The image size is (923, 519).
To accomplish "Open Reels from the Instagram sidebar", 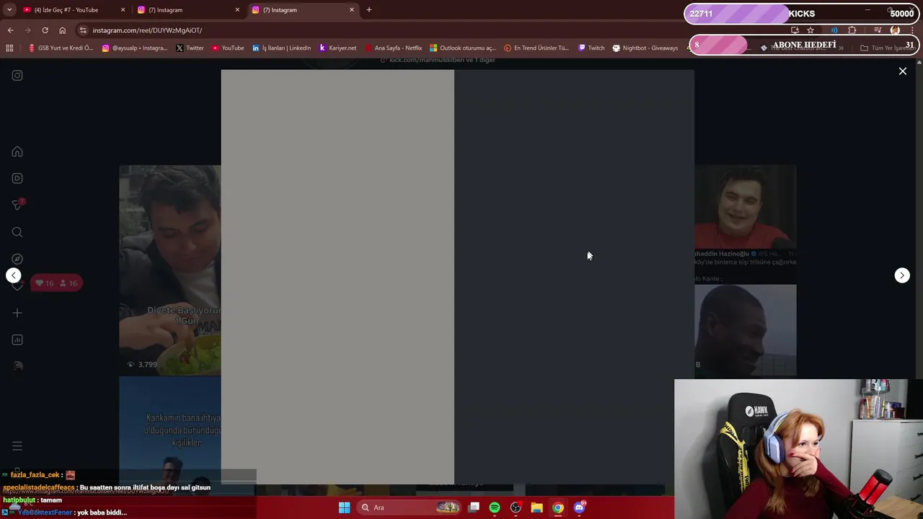I will coord(17,179).
